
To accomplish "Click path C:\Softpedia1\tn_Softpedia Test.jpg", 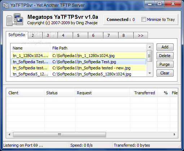I will click(84, 62).
